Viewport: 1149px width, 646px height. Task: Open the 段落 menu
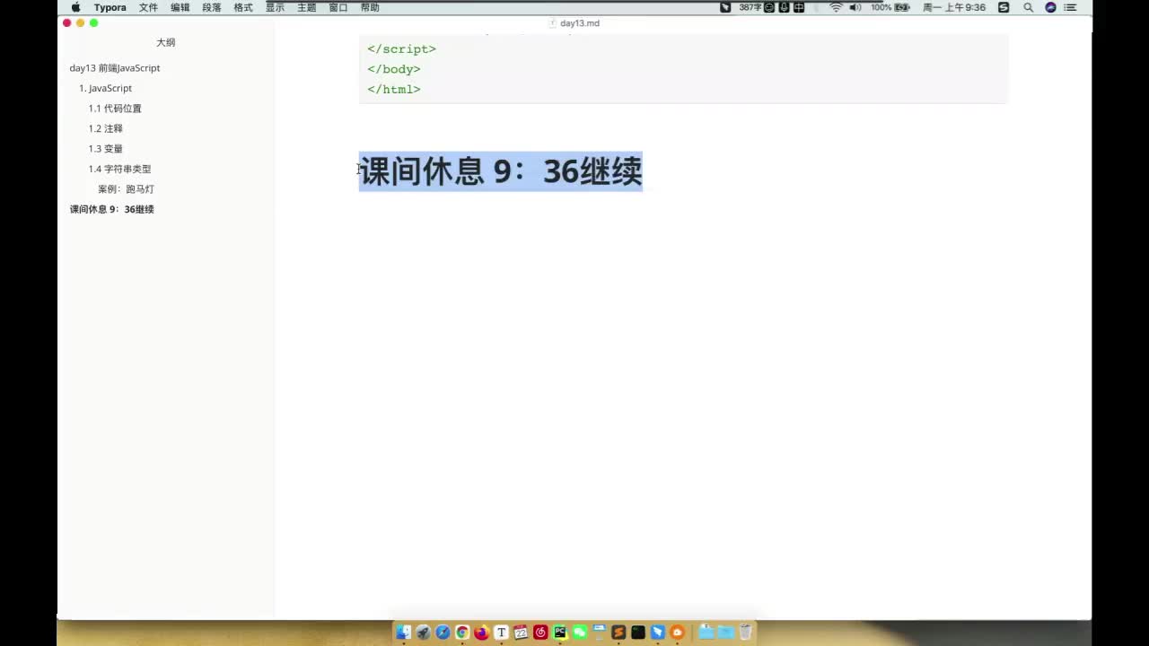212,7
